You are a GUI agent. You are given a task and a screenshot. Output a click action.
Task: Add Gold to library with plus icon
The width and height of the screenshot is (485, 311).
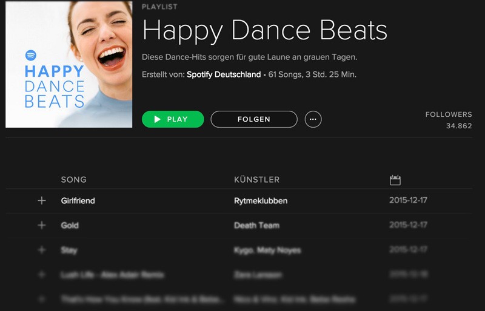[x=42, y=225]
